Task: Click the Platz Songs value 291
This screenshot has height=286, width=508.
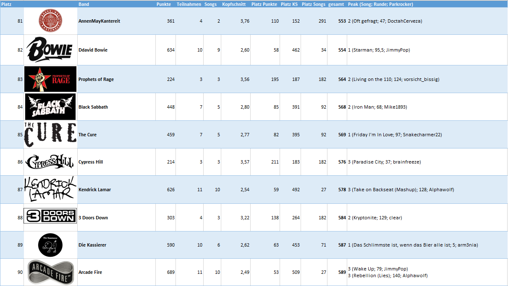Action: pyautogui.click(x=322, y=21)
